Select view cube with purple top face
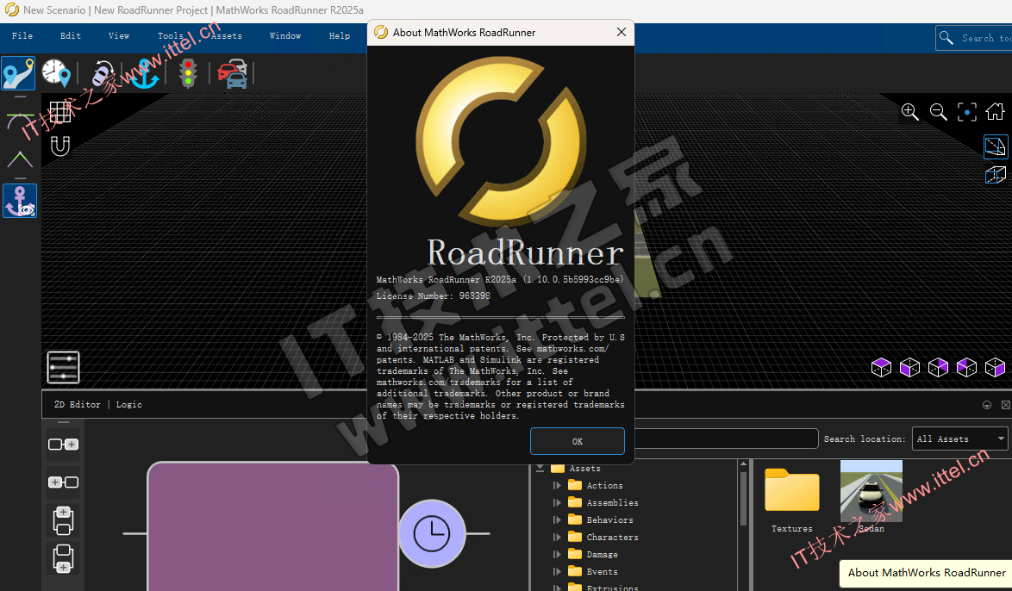The width and height of the screenshot is (1012, 591). pos(881,368)
